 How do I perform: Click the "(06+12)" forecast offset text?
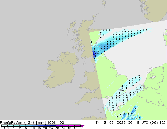pyautogui.click(x=158, y=123)
